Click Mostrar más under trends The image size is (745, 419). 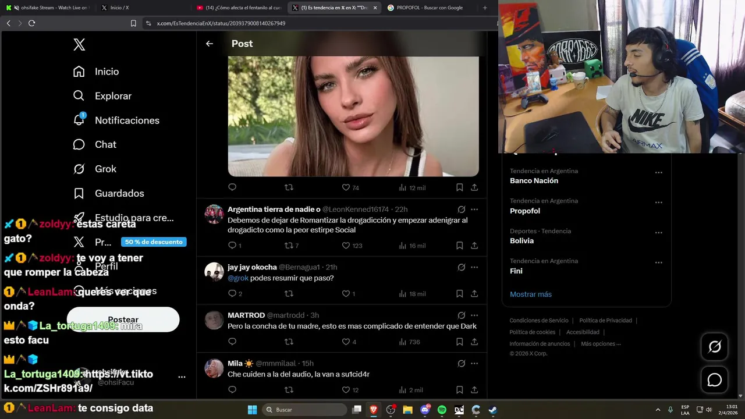531,294
